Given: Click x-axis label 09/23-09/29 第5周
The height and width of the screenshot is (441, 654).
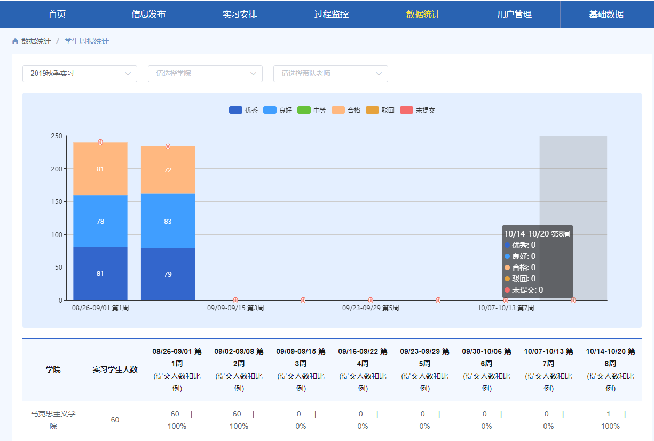Looking at the screenshot, I should (x=371, y=308).
